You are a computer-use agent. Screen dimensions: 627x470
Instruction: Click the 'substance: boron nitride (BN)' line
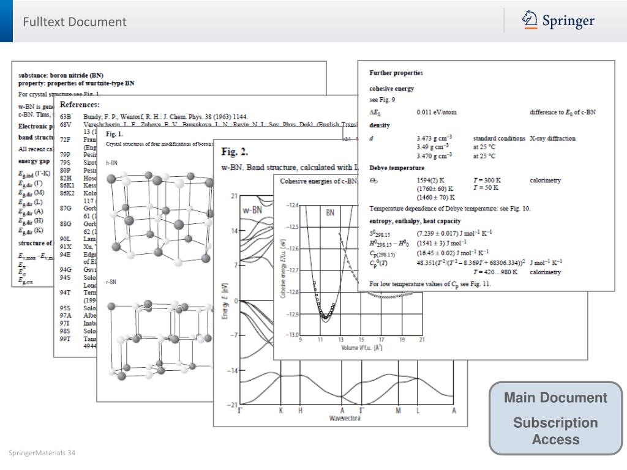61,75
